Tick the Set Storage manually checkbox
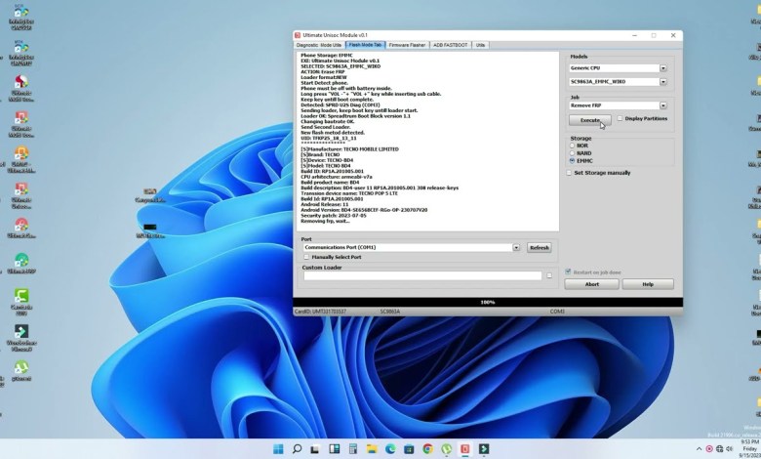Screen dimensions: 761x459 pyautogui.click(x=570, y=173)
